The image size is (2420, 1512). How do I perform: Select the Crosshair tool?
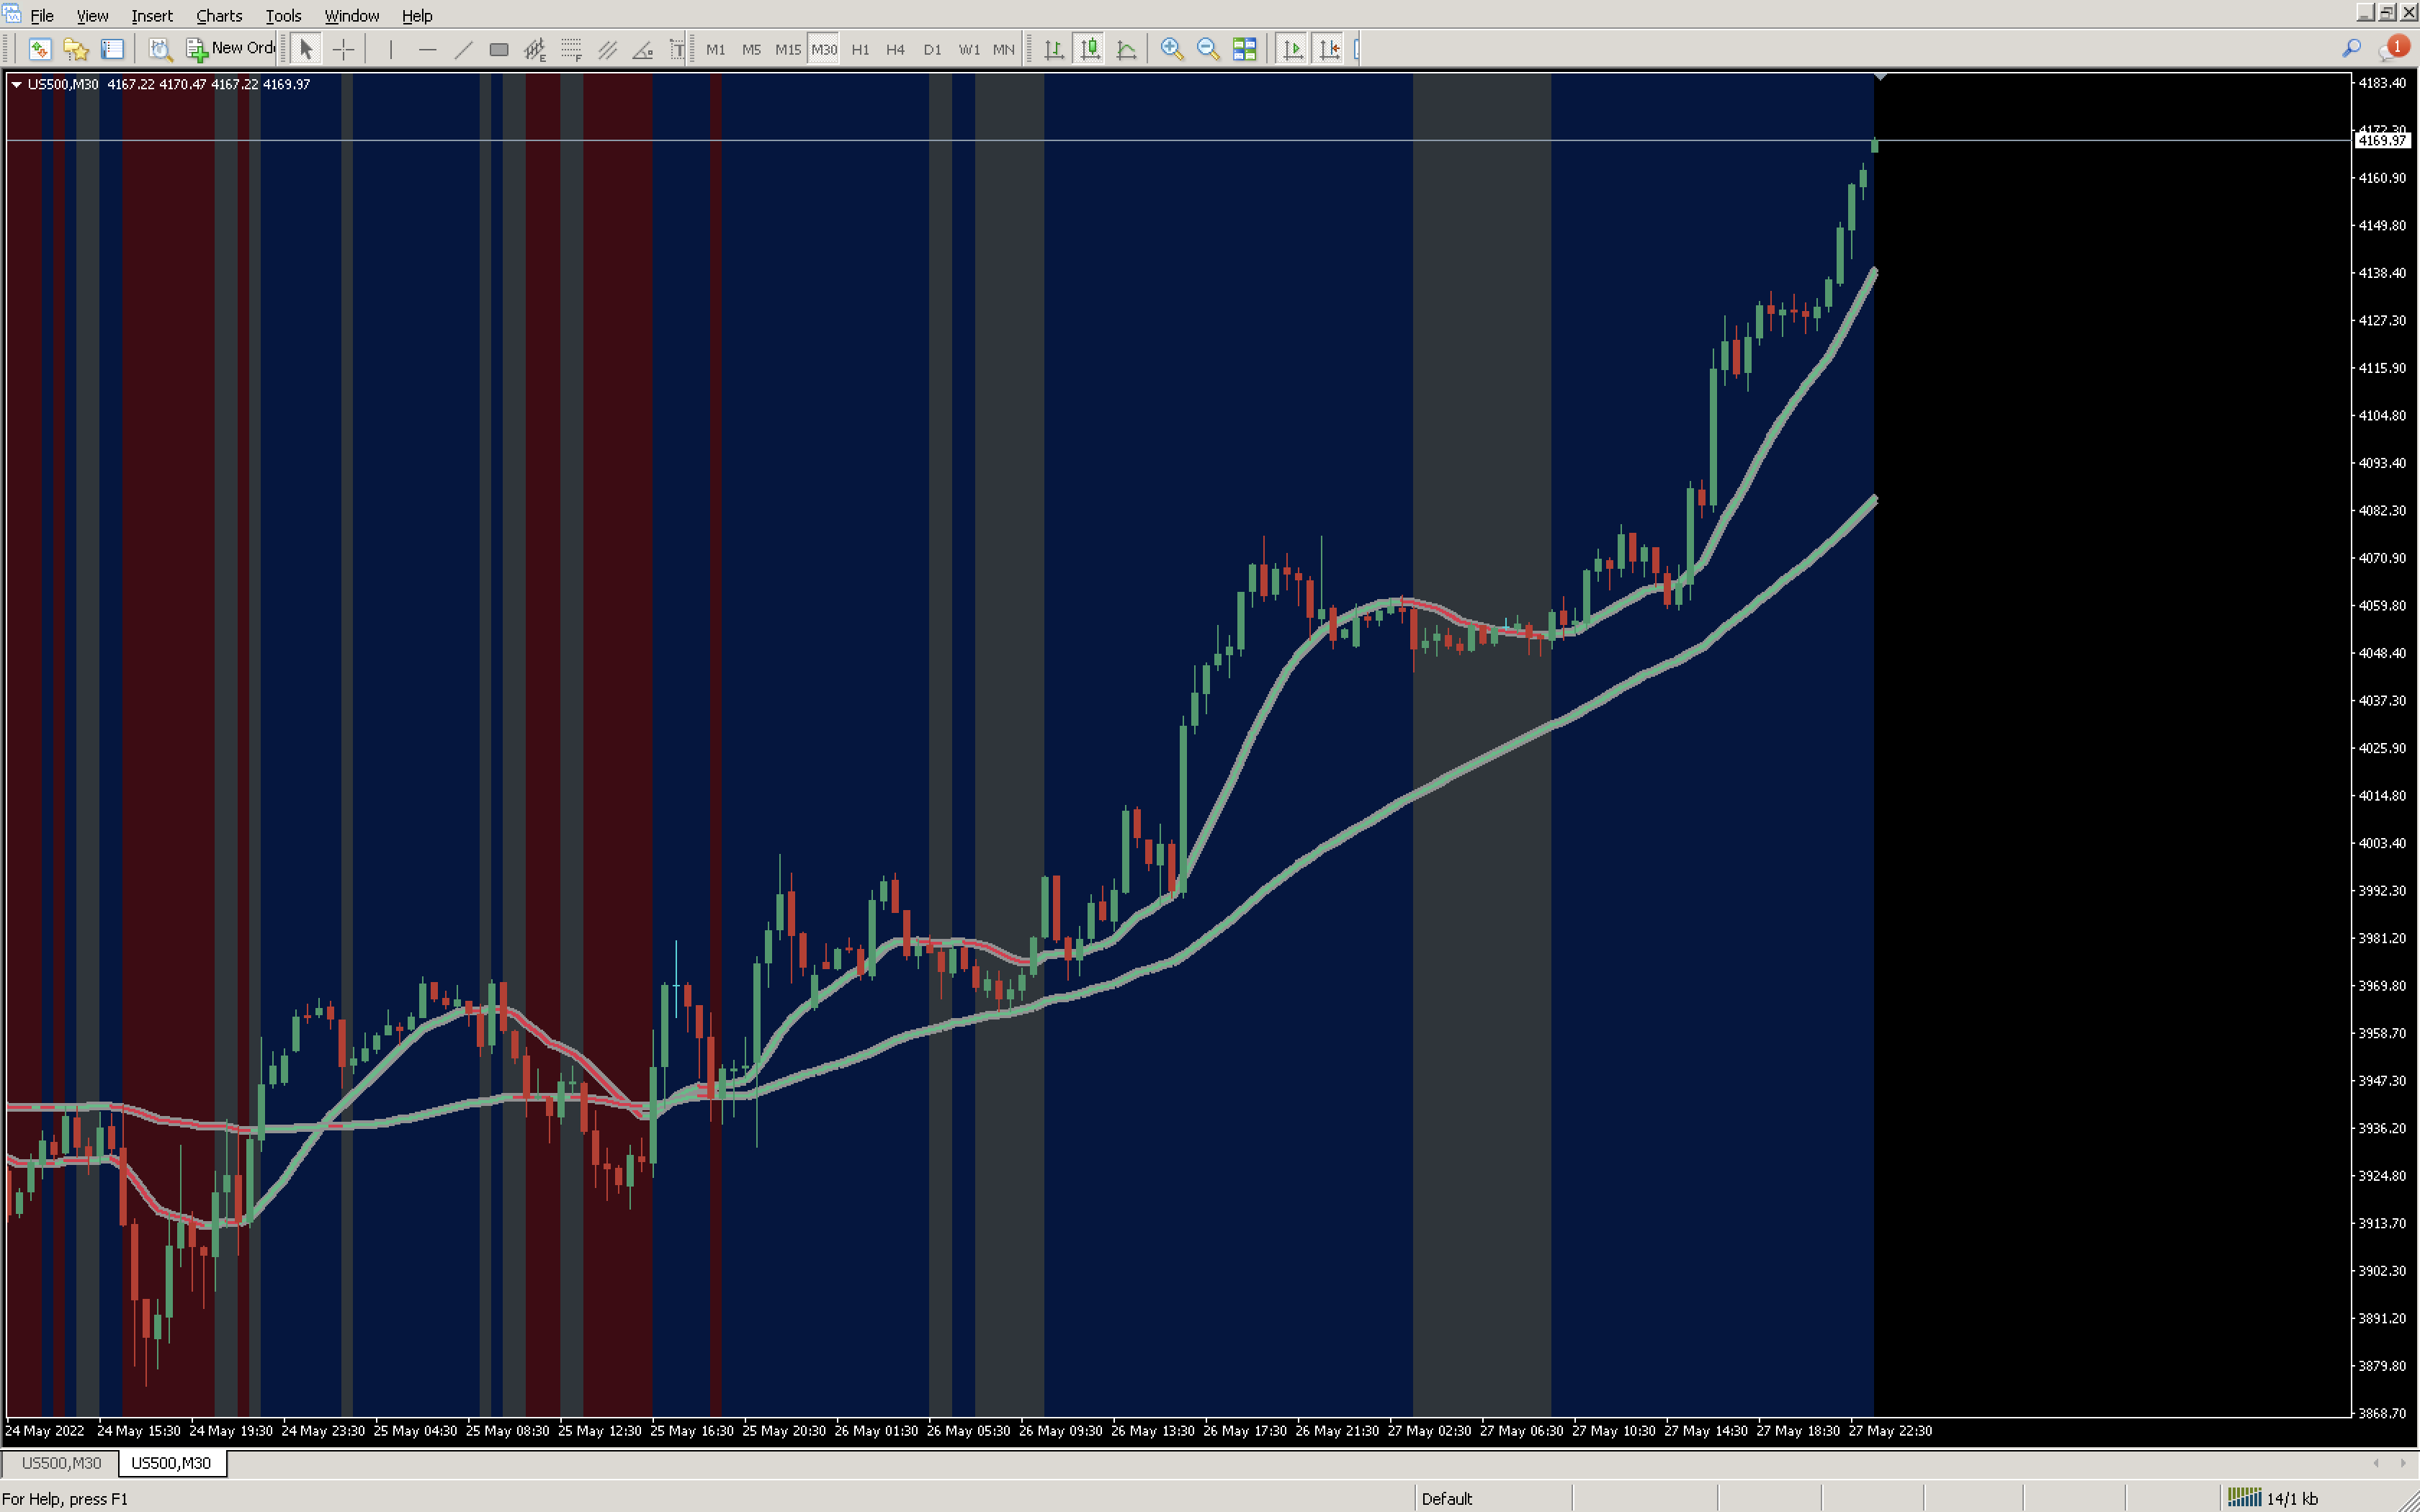pos(343,49)
